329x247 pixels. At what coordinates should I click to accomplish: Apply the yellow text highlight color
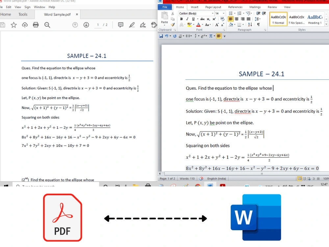[189, 25]
